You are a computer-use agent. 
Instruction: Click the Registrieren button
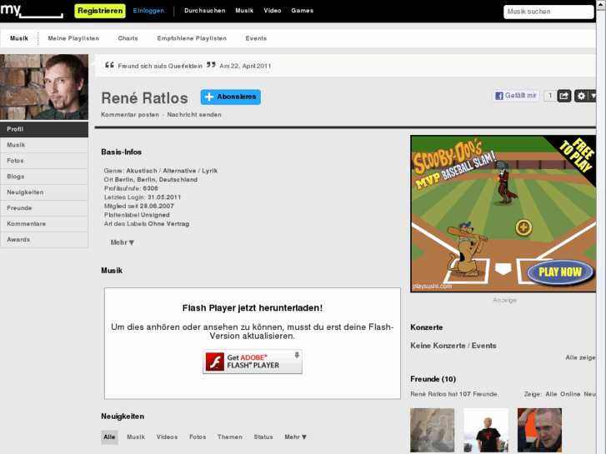click(x=100, y=11)
